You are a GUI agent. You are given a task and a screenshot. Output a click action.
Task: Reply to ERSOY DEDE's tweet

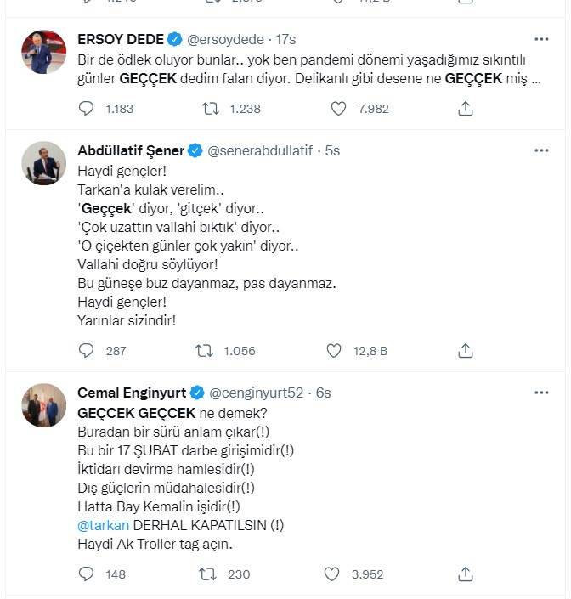point(86,109)
